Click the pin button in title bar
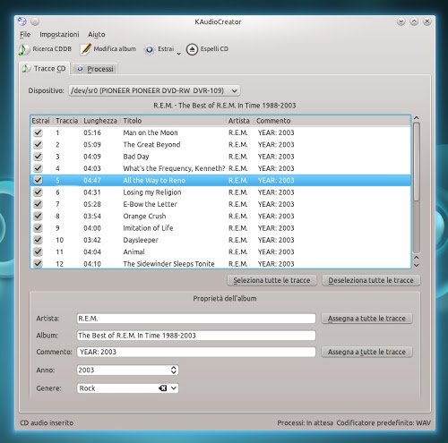The image size is (448, 443). click(x=35, y=21)
